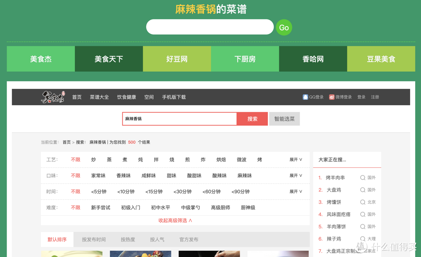Click the search icon beside 烤羊肉串
The image size is (421, 257).
click(363, 178)
